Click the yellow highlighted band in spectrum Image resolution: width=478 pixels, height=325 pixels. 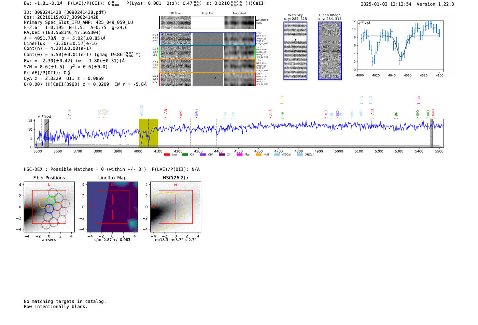point(148,133)
